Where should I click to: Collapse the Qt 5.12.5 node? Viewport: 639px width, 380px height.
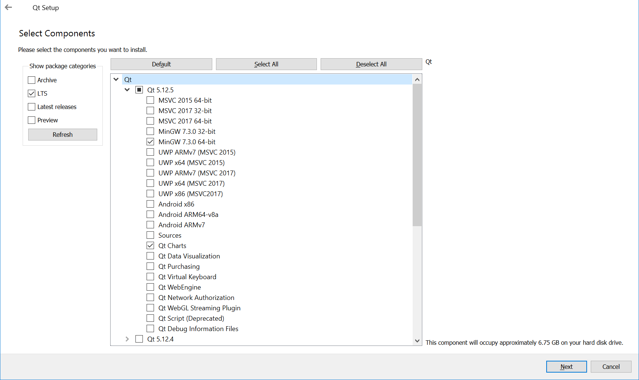[127, 90]
